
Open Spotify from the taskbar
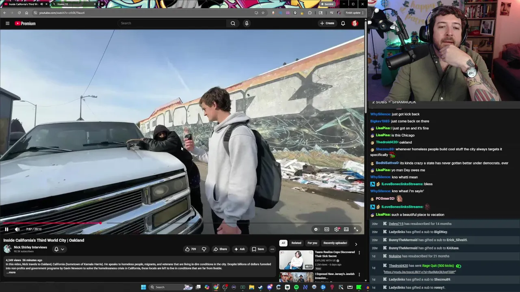click(296, 287)
